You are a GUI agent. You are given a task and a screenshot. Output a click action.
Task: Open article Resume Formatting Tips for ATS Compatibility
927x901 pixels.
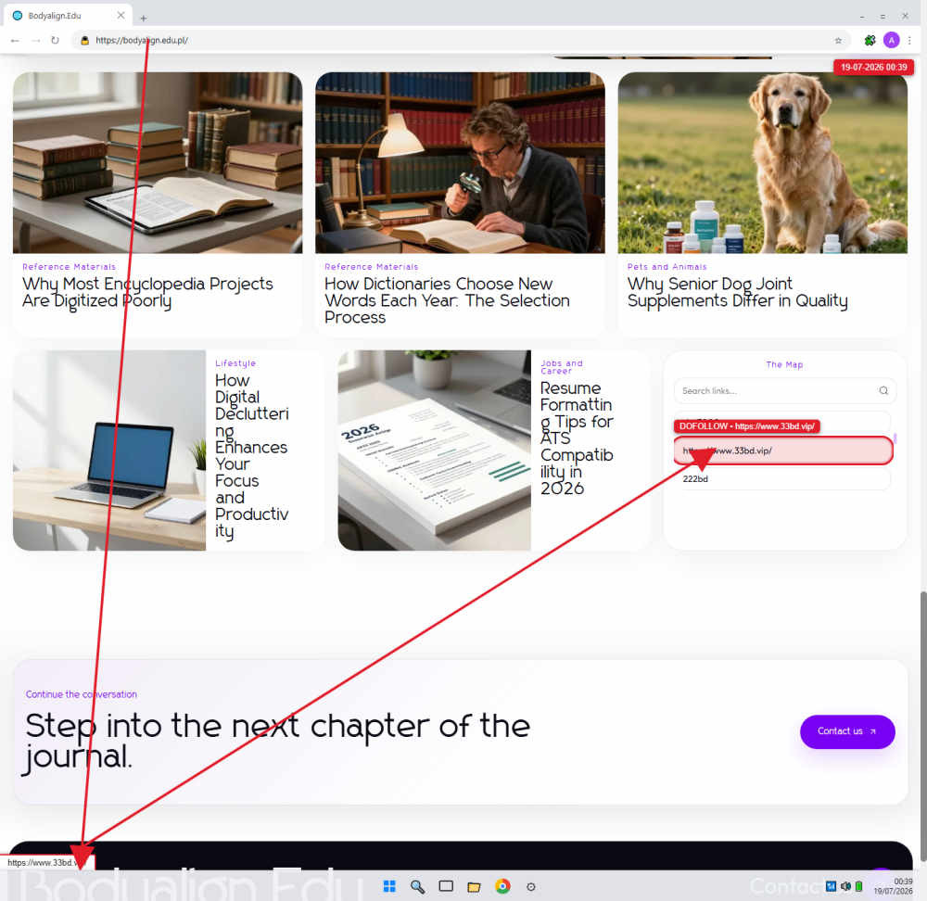(x=577, y=438)
